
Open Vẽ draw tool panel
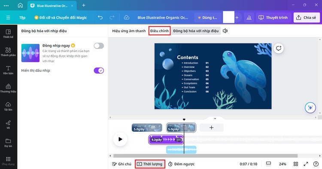coord(8,125)
